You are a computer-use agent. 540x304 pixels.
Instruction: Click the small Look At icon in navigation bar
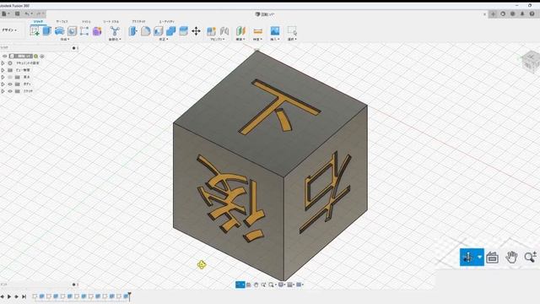[x=248, y=285]
